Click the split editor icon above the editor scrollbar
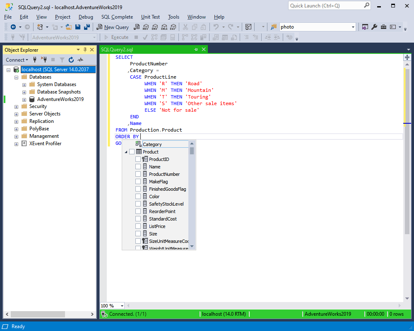Screen dimensions: 414x331 click(407, 57)
